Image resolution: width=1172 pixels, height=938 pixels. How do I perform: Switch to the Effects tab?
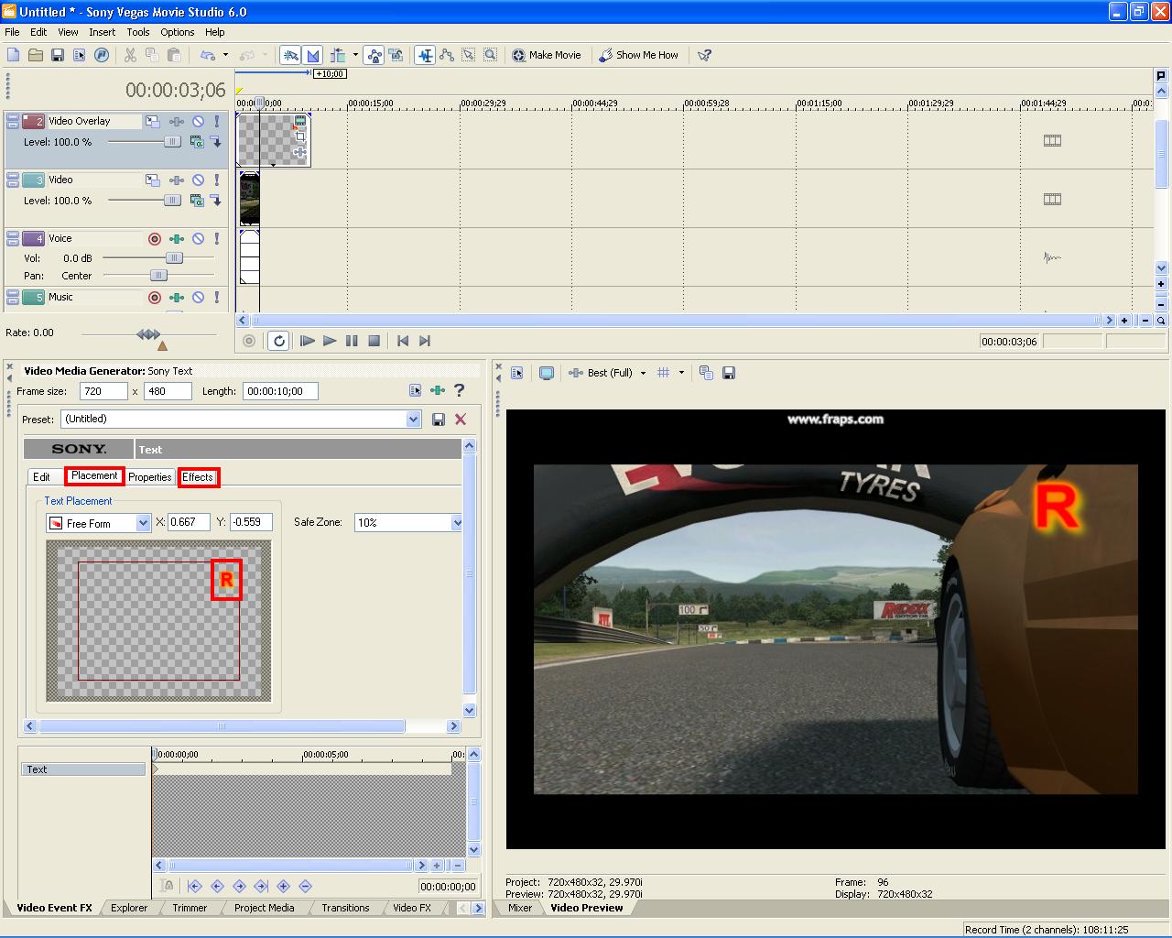click(x=198, y=477)
